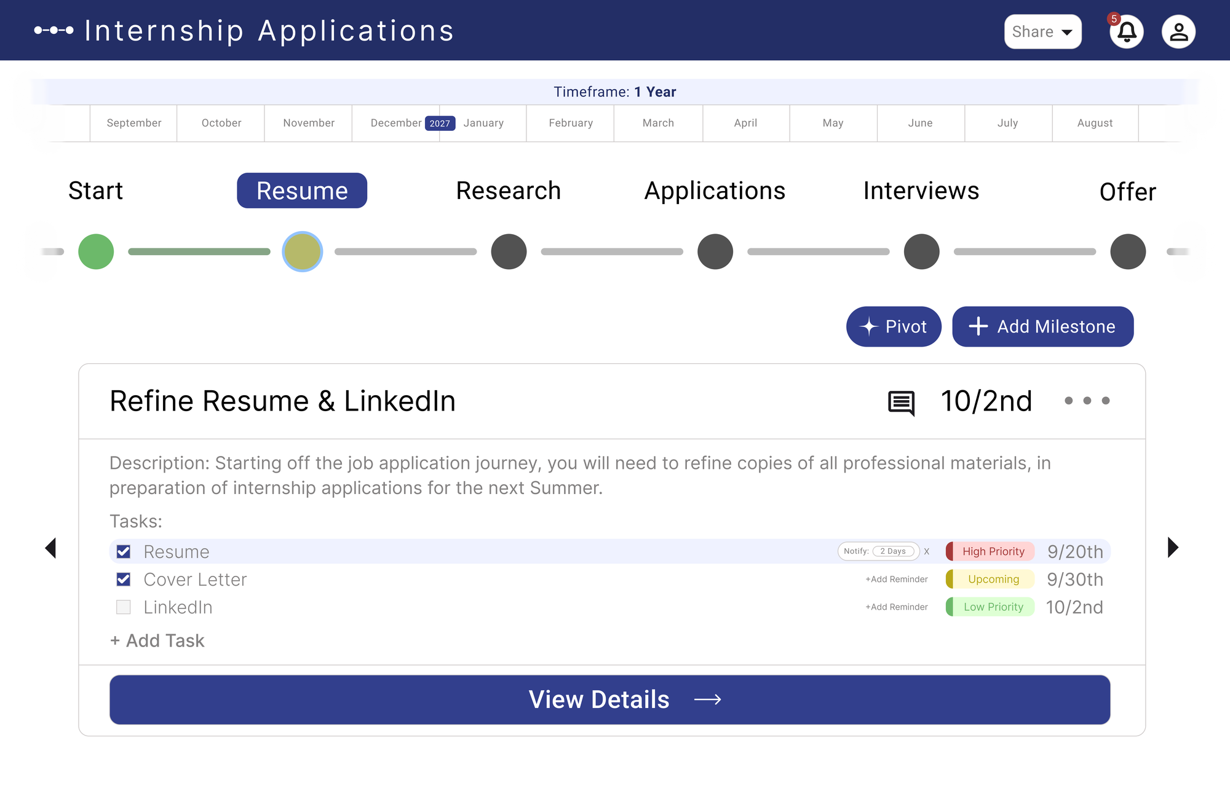Click the View Details button

(x=610, y=699)
